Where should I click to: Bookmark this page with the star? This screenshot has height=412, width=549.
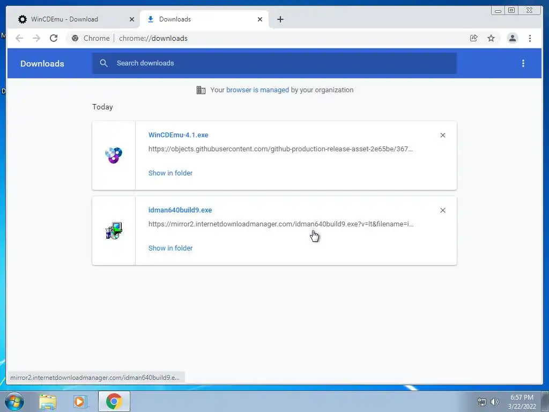491,38
